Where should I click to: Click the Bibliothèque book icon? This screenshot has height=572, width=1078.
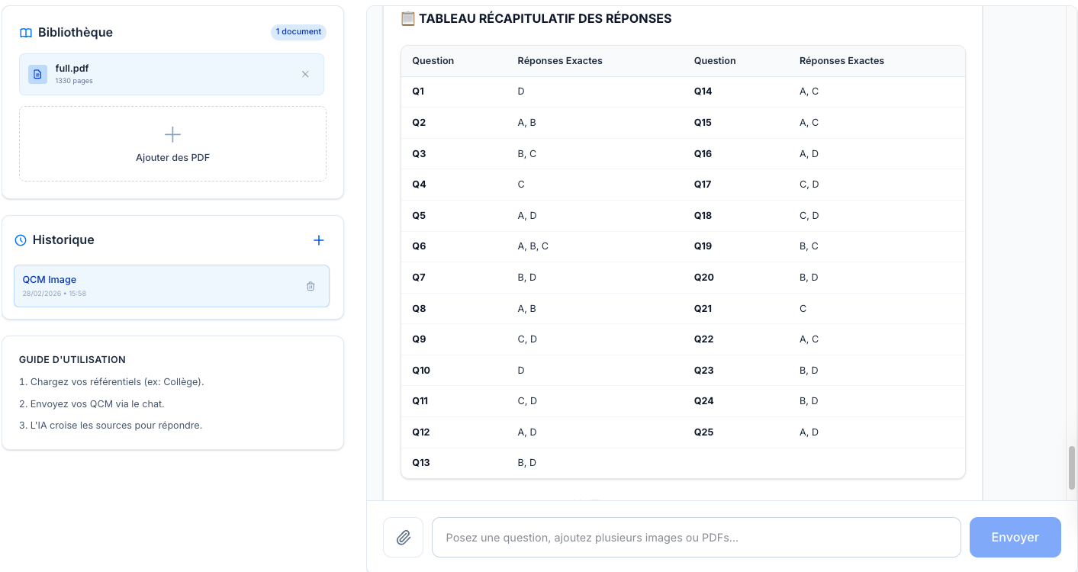26,33
